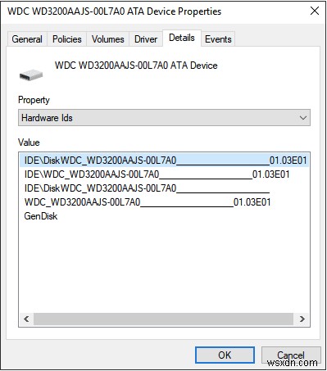Select the IDE\WDC_WD3200AAJS value row
The image size is (327, 371).
[157, 174]
